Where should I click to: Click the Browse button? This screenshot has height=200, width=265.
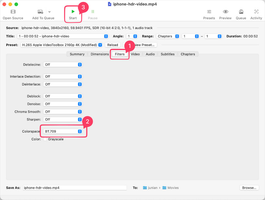pyautogui.click(x=249, y=188)
